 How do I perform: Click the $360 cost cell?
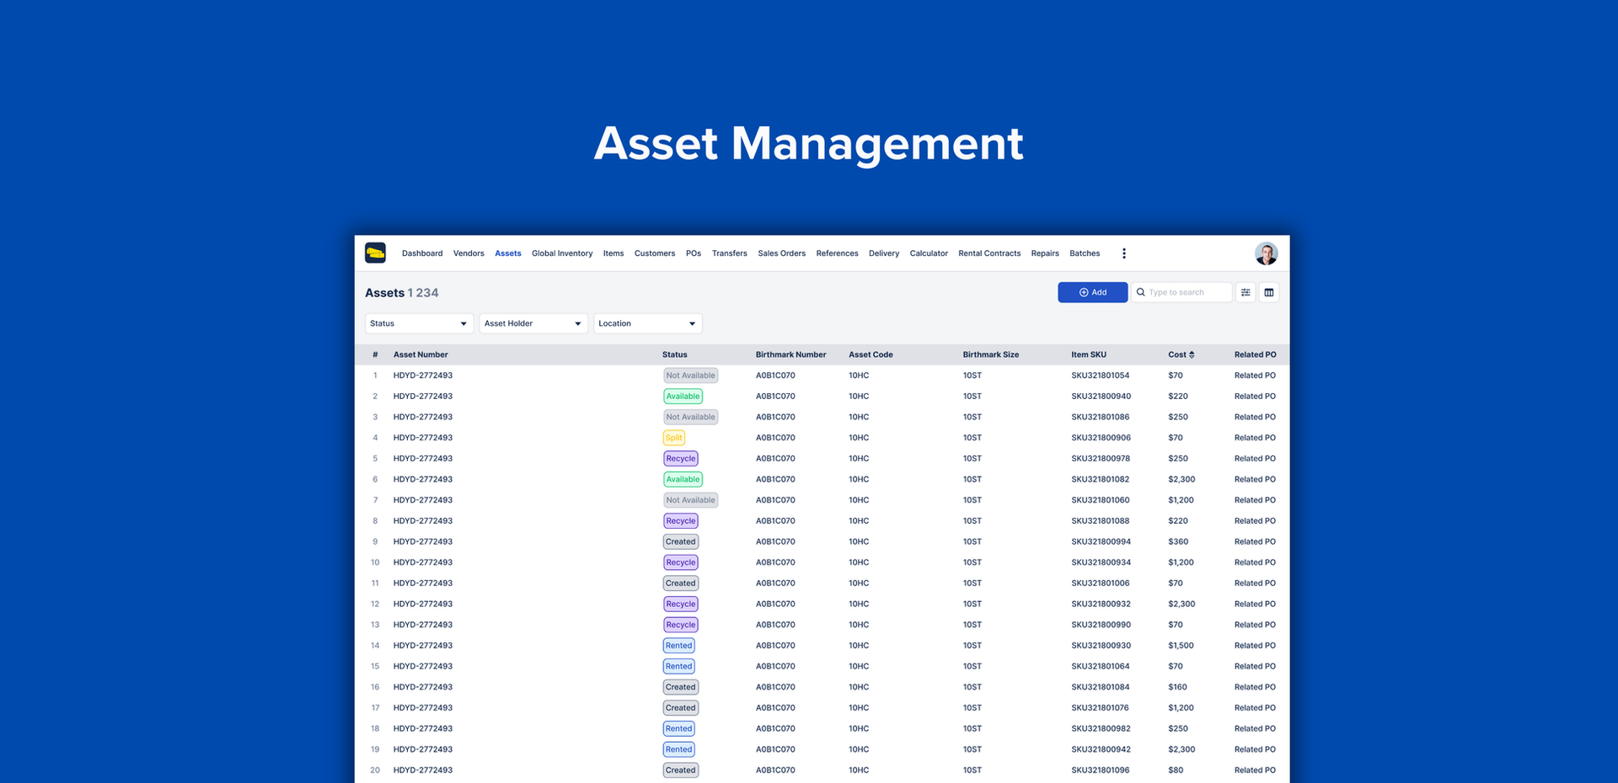(x=1178, y=541)
